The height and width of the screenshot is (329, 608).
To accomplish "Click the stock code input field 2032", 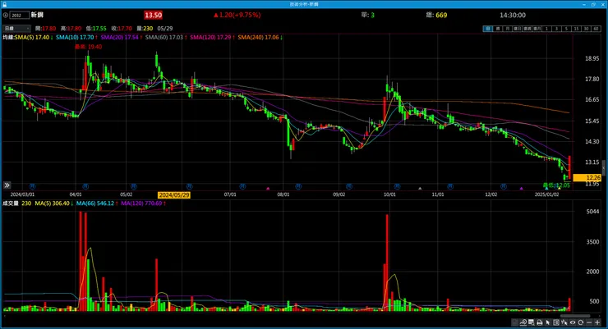I will click(20, 15).
